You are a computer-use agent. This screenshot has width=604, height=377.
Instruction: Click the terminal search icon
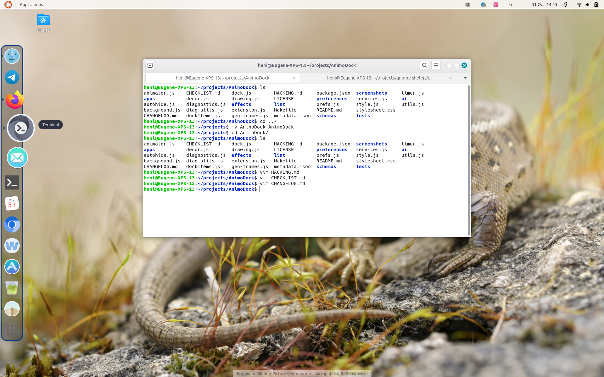[x=424, y=65]
